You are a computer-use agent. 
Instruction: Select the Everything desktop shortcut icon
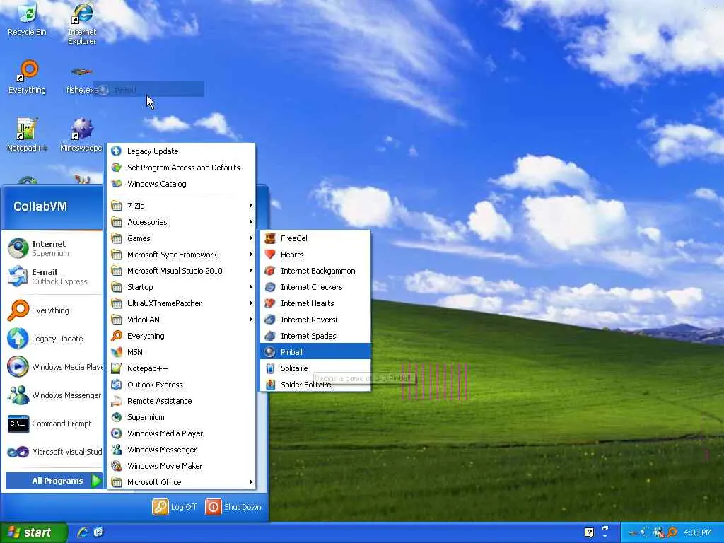click(x=28, y=77)
